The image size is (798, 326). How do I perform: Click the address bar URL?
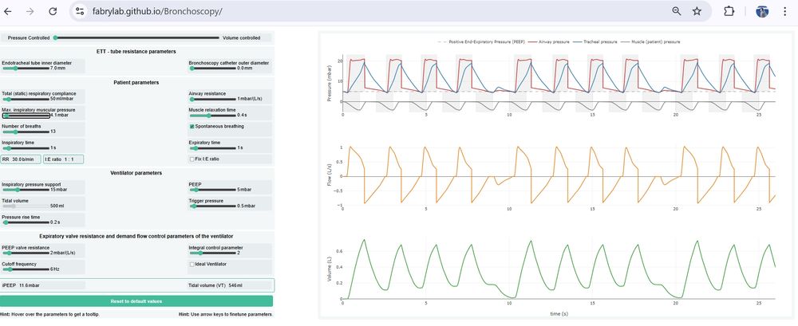click(157, 11)
